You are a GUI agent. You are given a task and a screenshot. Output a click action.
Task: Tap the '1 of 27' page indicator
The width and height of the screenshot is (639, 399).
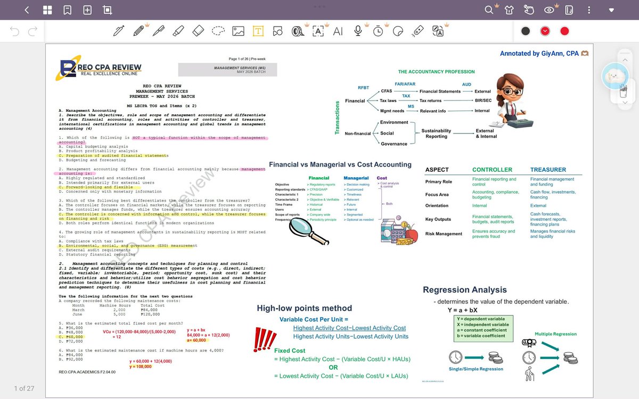[24, 388]
